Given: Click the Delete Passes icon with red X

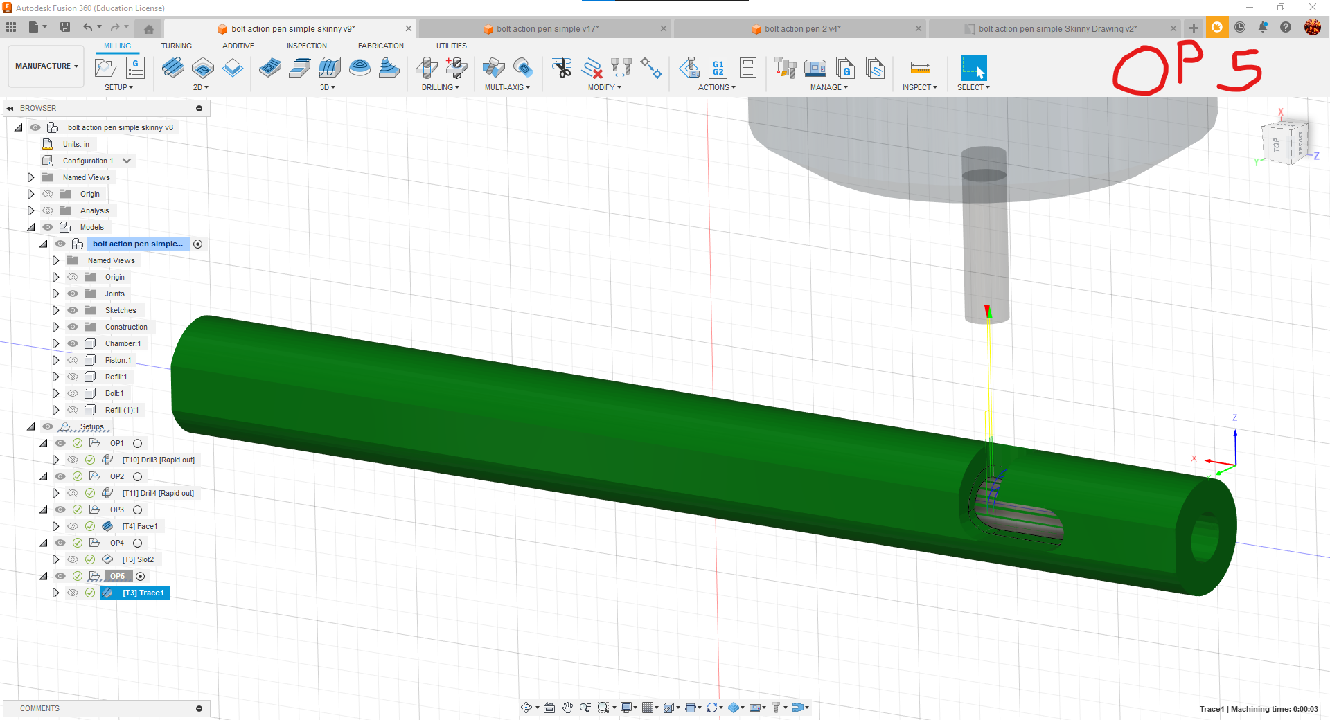Looking at the screenshot, I should point(592,68).
